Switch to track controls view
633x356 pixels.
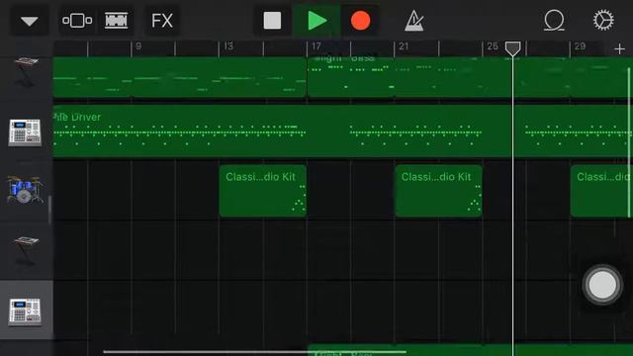point(77,21)
